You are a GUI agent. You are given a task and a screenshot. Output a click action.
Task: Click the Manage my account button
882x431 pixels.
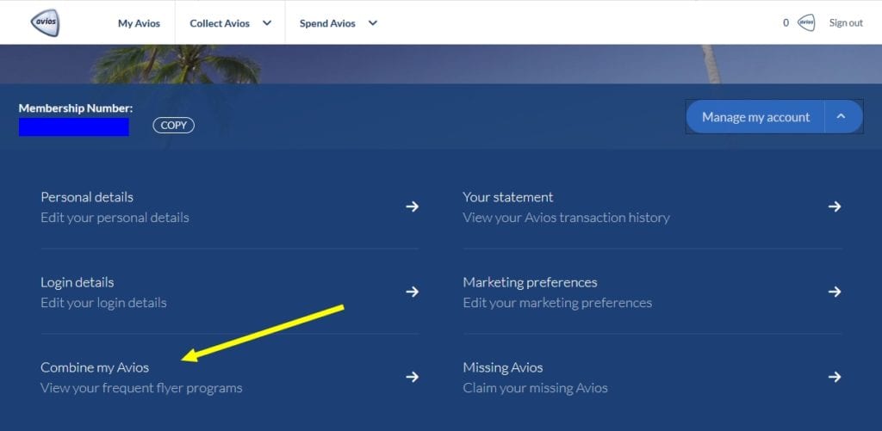coord(755,117)
